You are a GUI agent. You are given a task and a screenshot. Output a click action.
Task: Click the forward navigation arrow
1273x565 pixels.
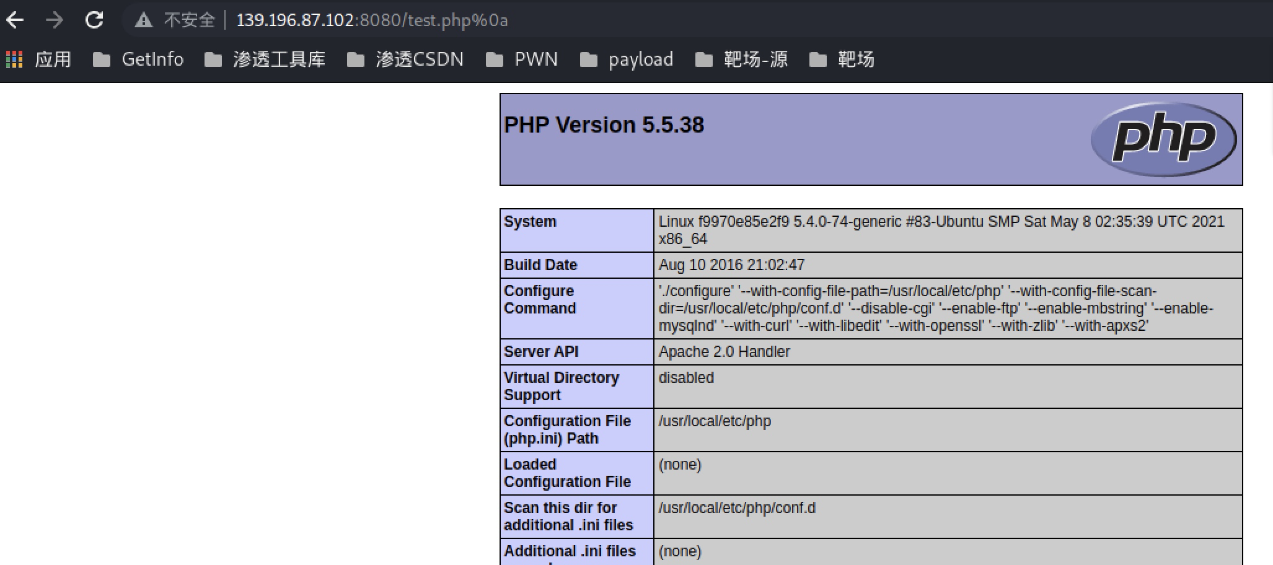point(55,20)
